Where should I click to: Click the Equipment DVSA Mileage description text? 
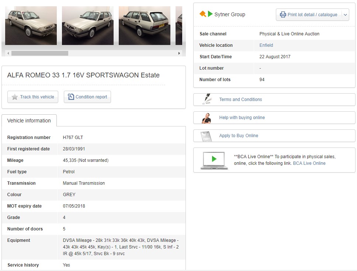(x=121, y=247)
